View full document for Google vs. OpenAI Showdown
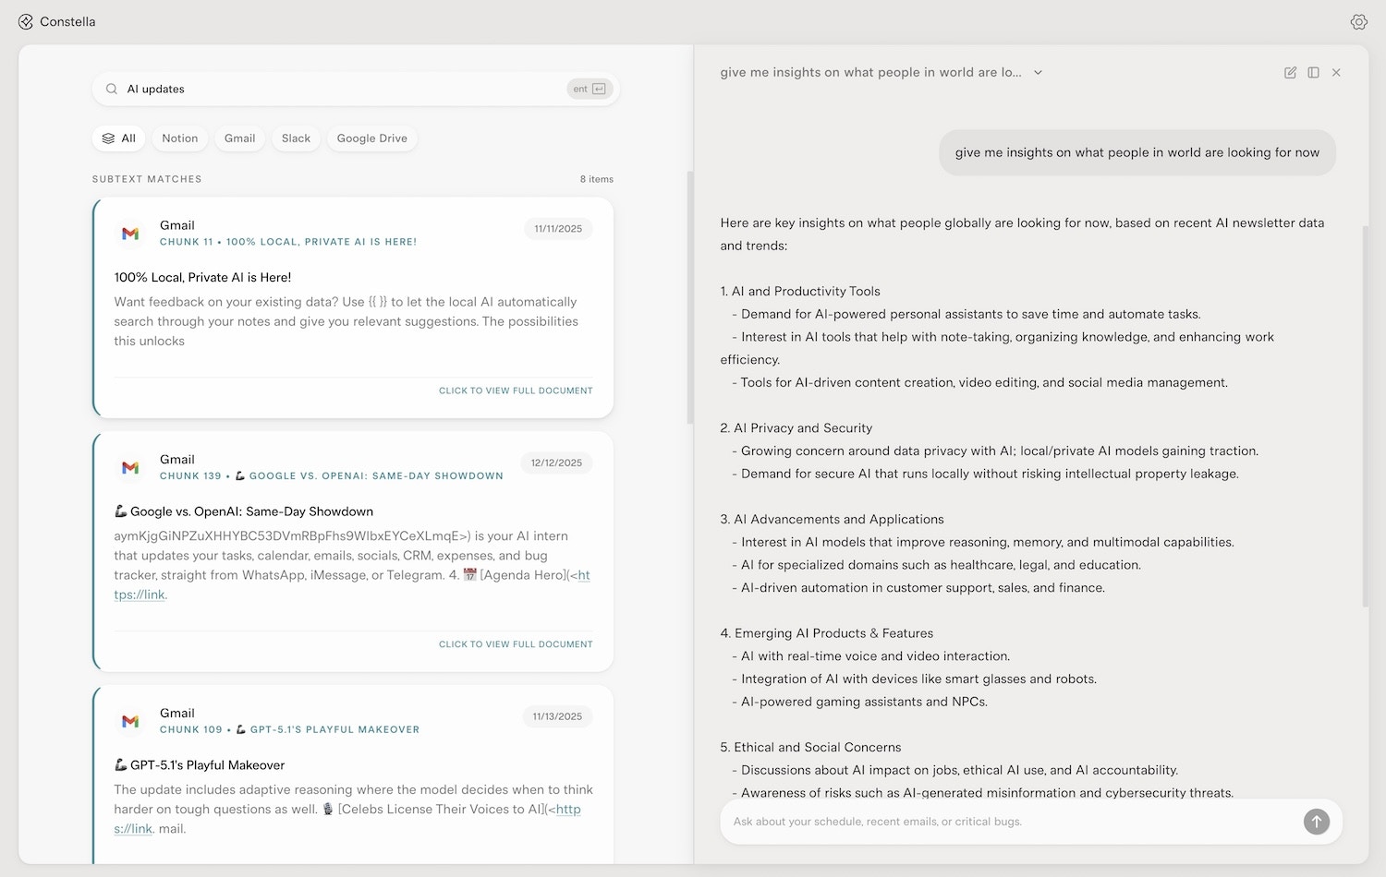 pos(516,644)
